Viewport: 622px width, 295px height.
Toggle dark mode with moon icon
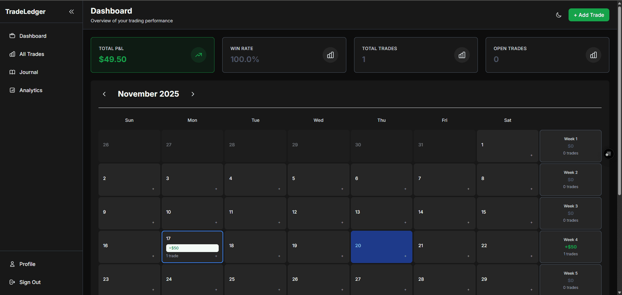click(559, 15)
